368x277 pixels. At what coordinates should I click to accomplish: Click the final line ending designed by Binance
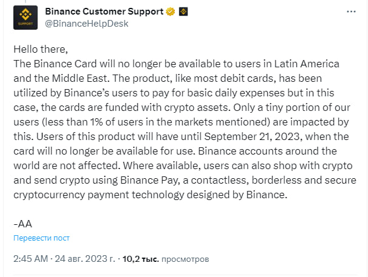[150, 195]
